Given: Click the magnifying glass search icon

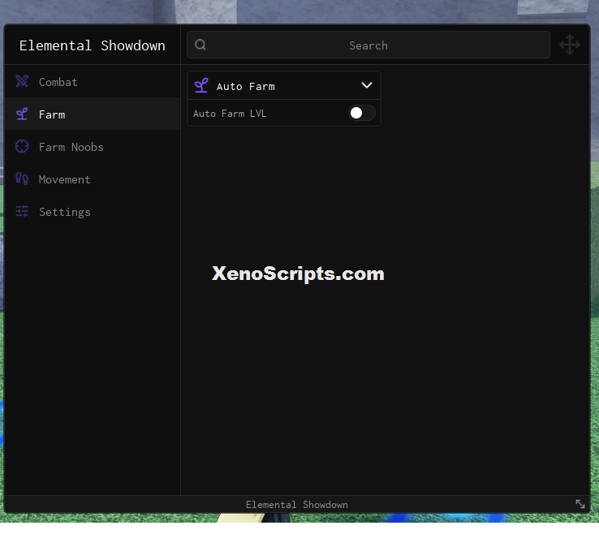Looking at the screenshot, I should [200, 45].
